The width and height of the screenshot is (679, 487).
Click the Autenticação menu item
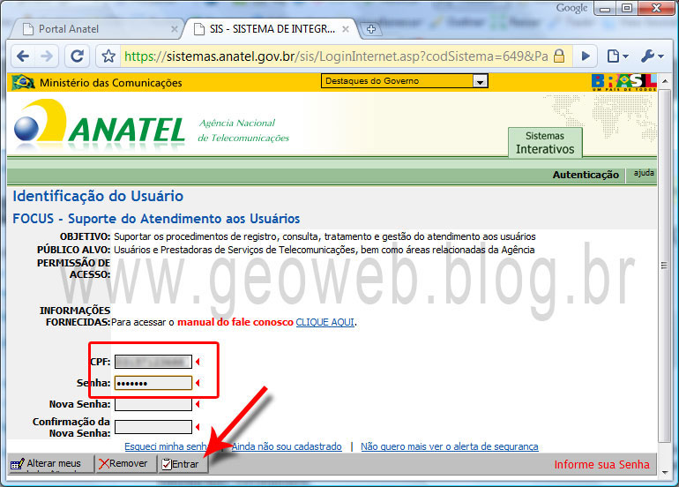(x=586, y=175)
